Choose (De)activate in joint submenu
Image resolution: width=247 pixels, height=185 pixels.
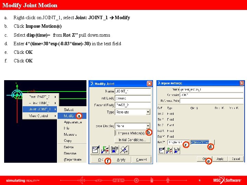tap(72, 160)
